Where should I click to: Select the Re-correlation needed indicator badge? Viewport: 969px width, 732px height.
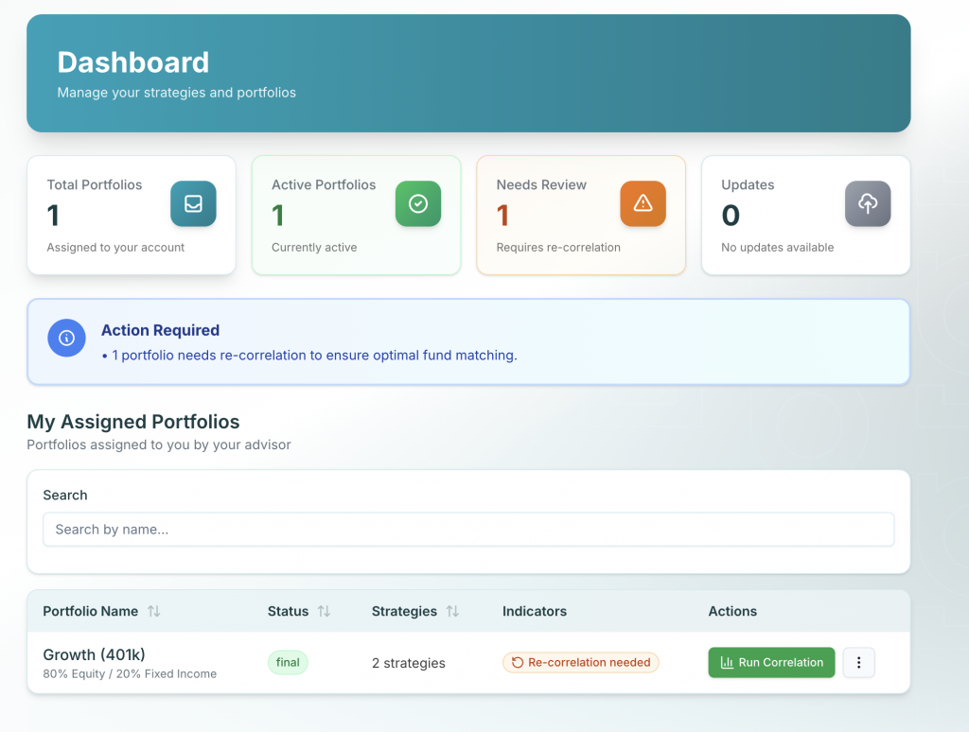pos(580,663)
